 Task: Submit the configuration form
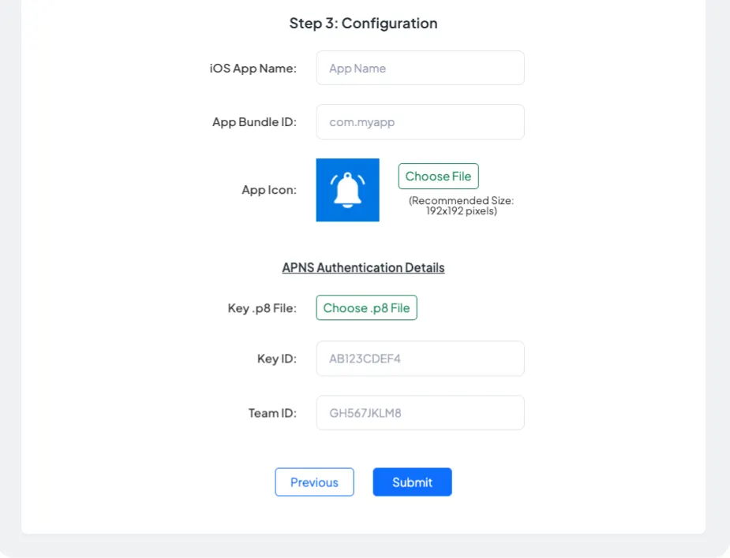pos(412,482)
